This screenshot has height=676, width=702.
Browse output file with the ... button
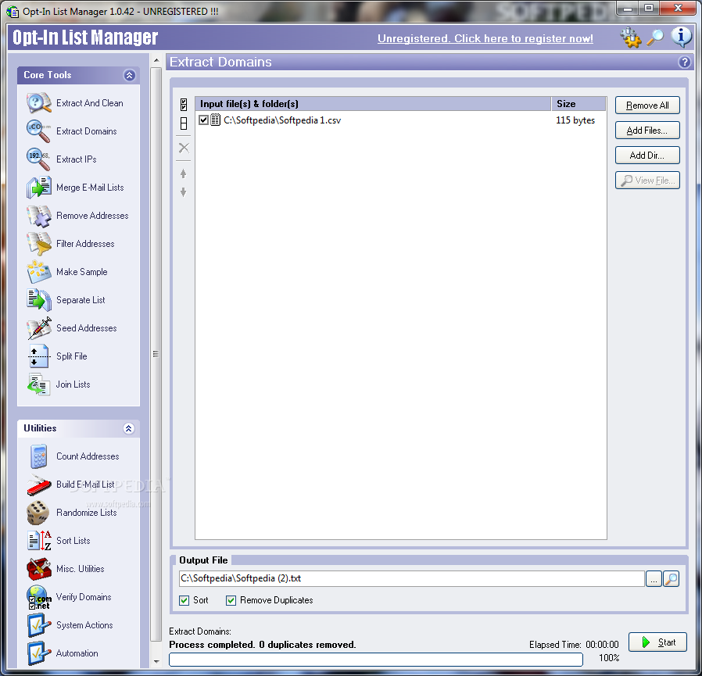pyautogui.click(x=654, y=579)
